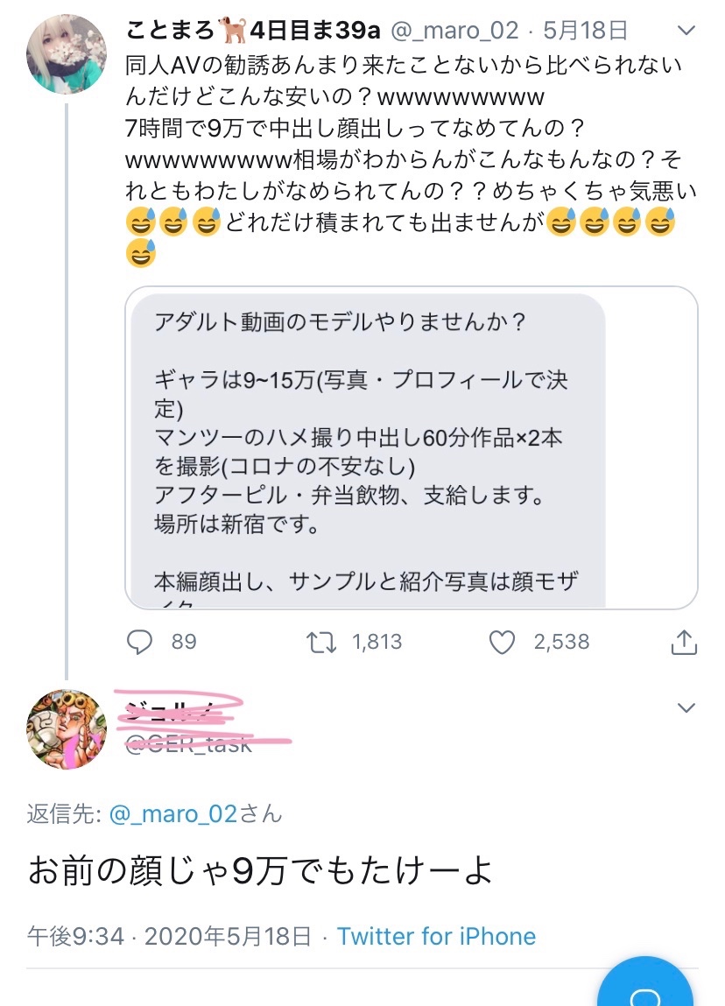Tap the 5月18日 date on the top tweet
Screen dimensions: 725x1006
coord(585,30)
